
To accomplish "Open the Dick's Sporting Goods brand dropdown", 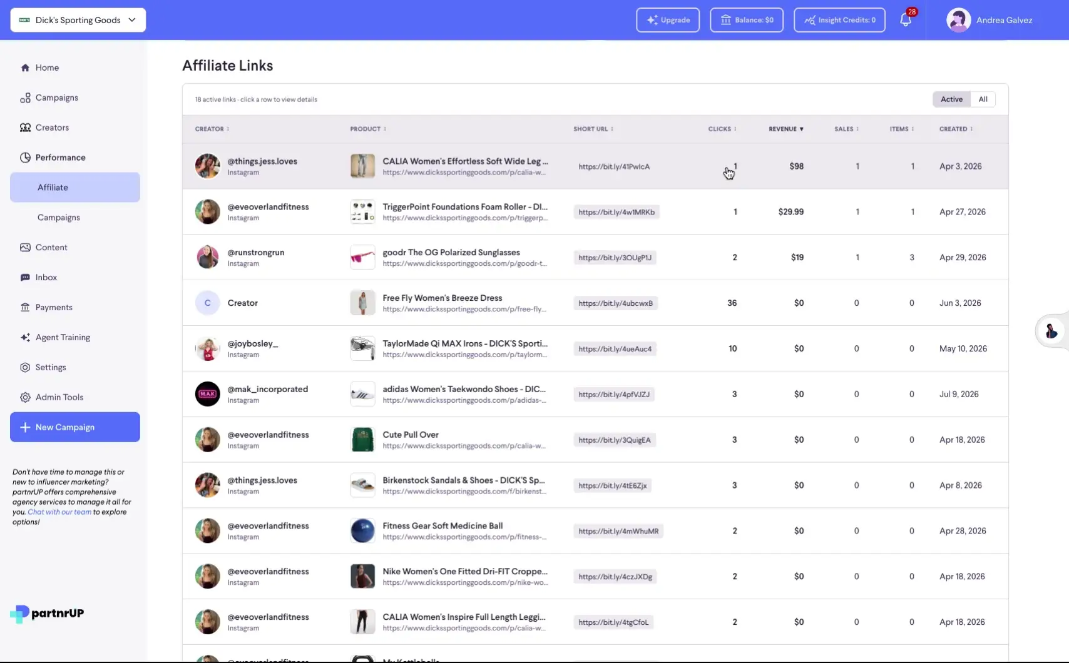I will point(78,20).
